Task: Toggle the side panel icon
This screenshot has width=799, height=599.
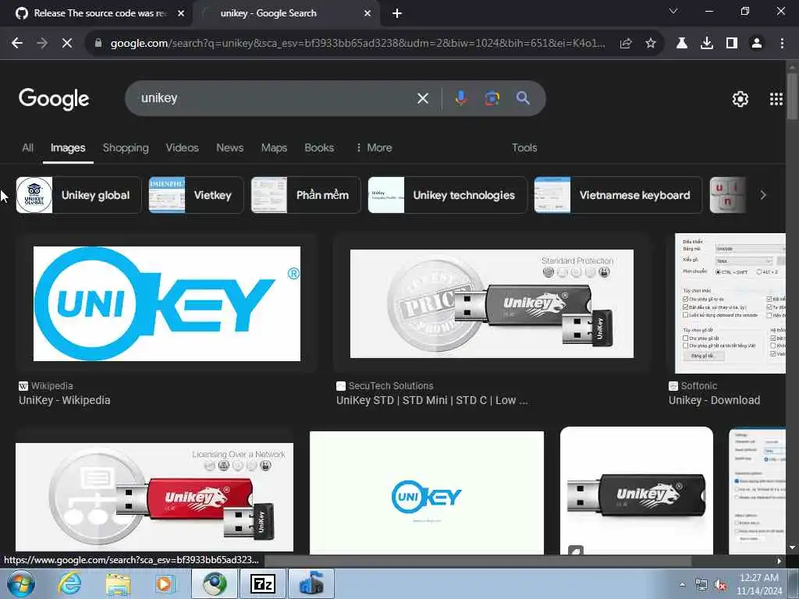Action: tap(732, 44)
